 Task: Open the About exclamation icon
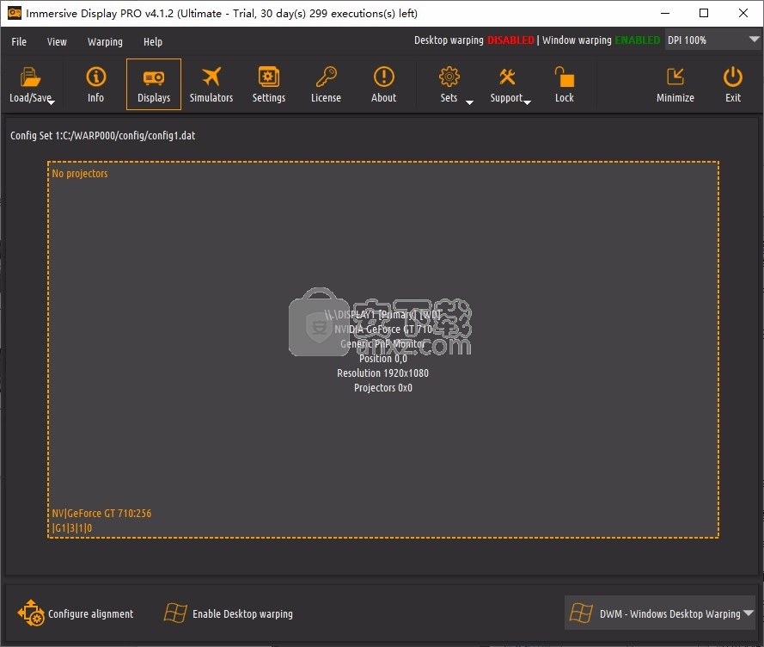click(x=384, y=77)
